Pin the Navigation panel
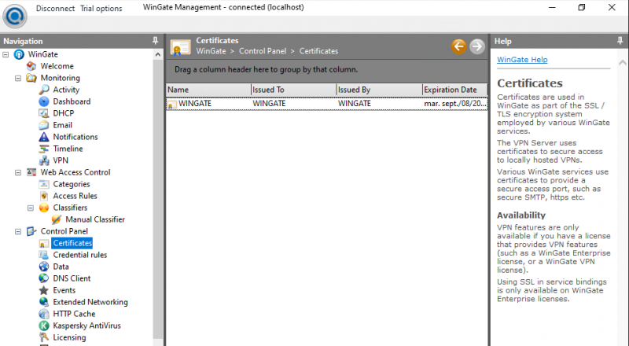Viewport: 629px width, 346px height. pyautogui.click(x=155, y=41)
